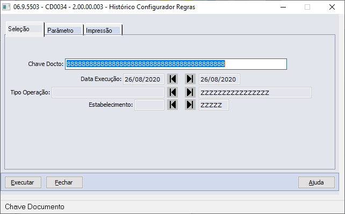Click the empty Estabelecimento start field
This screenshot has height=214, width=345.
(x=149, y=105)
